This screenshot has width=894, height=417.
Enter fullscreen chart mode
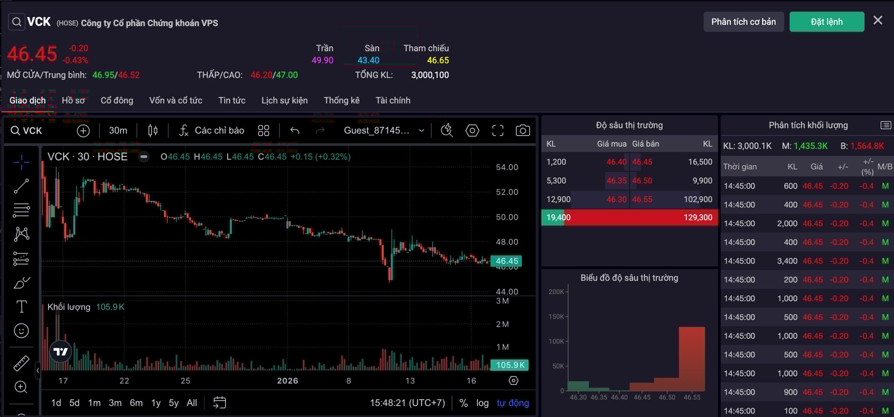coord(498,130)
